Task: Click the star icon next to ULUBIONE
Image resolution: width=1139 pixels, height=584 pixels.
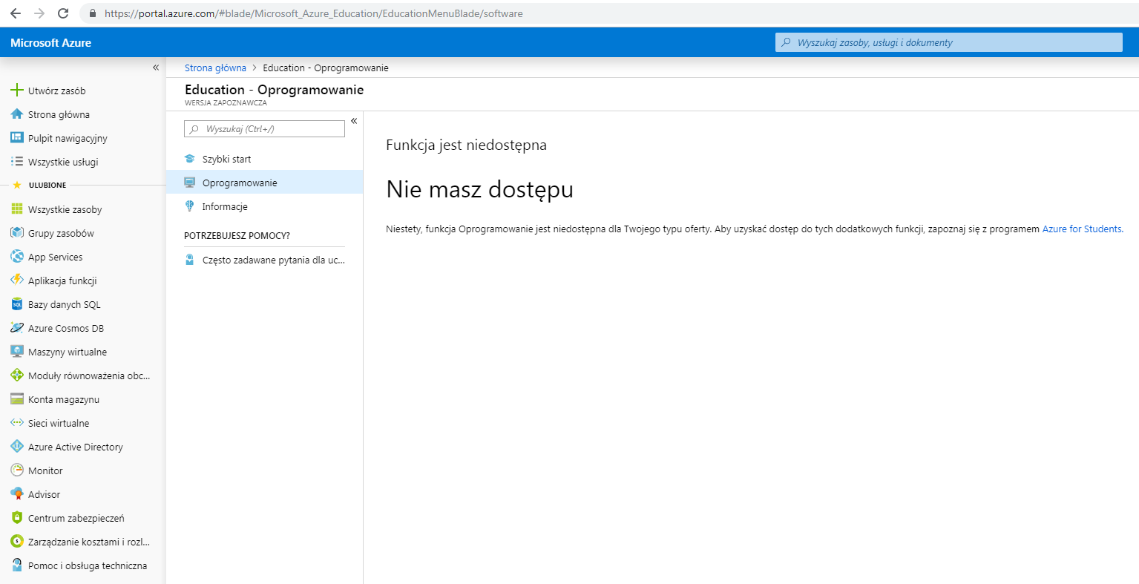Action: click(x=17, y=185)
